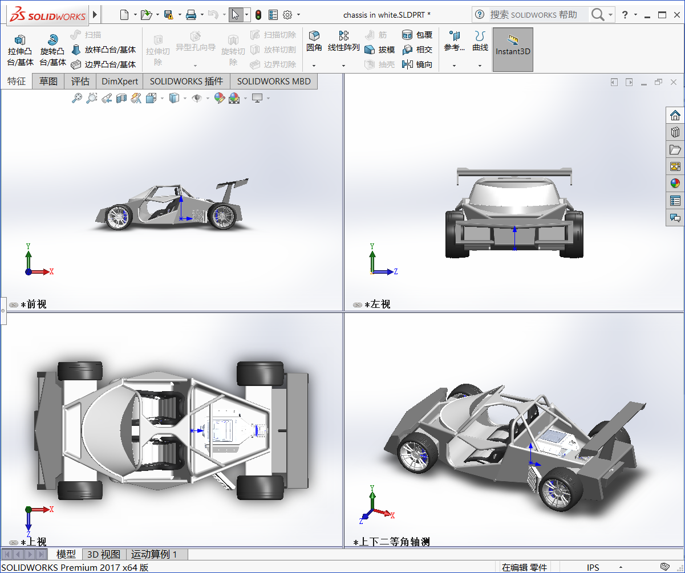
Task: Open SOLIDWORKS Forum chat icon in task pane
Action: [675, 218]
